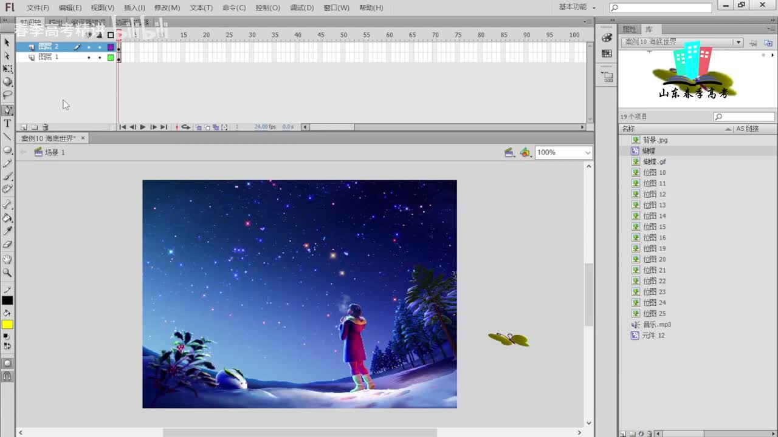Toggle green outline square for 图层 1
Image resolution: width=778 pixels, height=437 pixels.
pos(111,57)
